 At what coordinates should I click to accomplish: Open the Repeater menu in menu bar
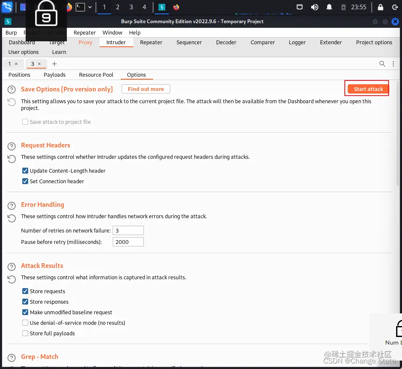(x=85, y=32)
